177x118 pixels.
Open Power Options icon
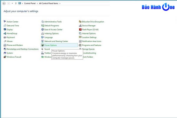tap(42, 45)
